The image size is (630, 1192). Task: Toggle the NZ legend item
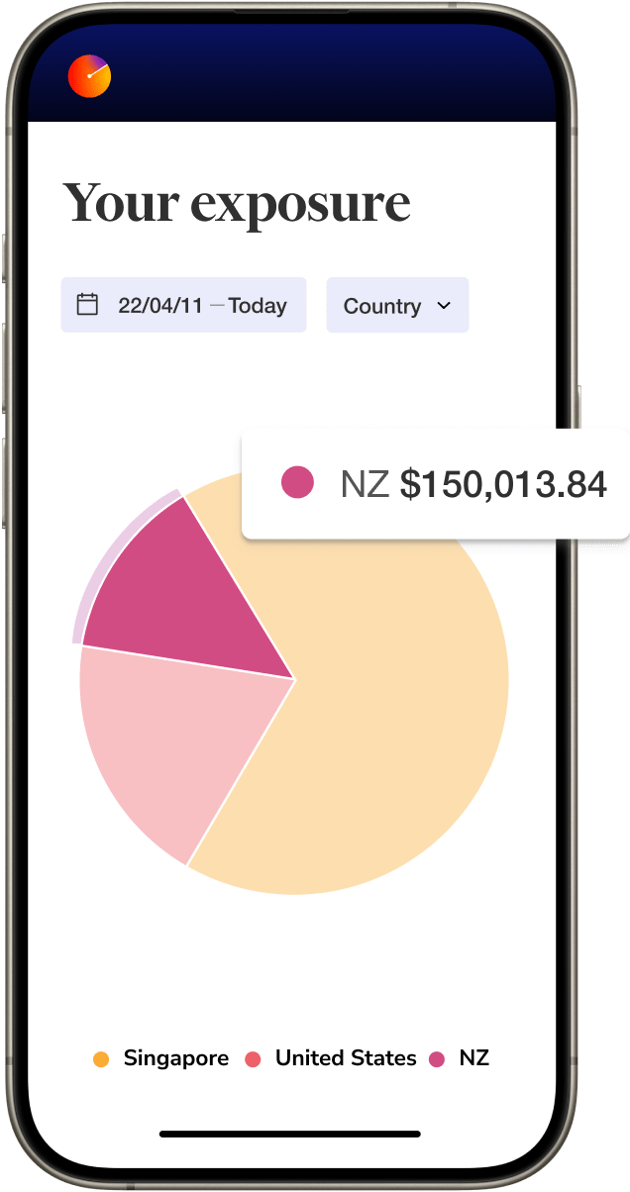pyautogui.click(x=460, y=1058)
